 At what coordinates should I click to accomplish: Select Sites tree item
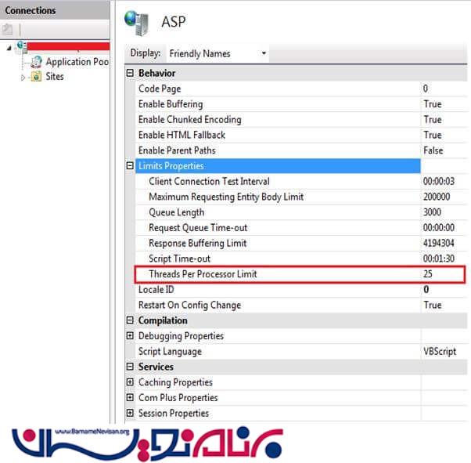(x=55, y=77)
